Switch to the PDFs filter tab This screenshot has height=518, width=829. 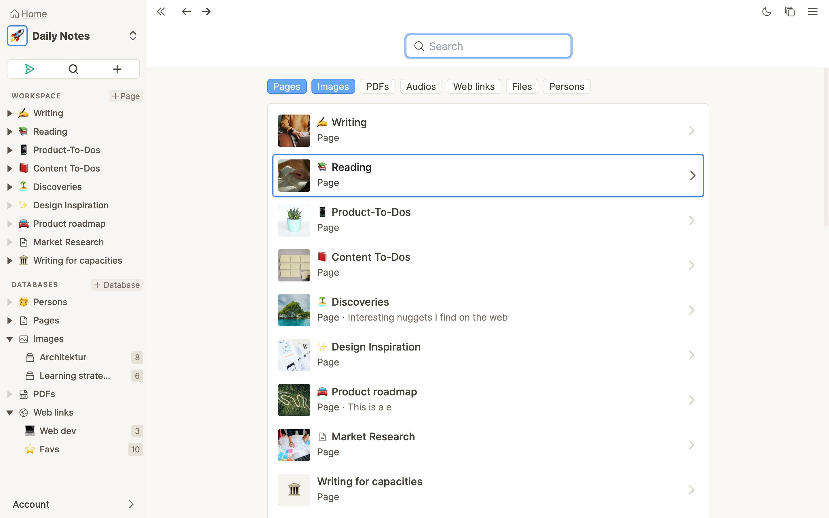377,86
